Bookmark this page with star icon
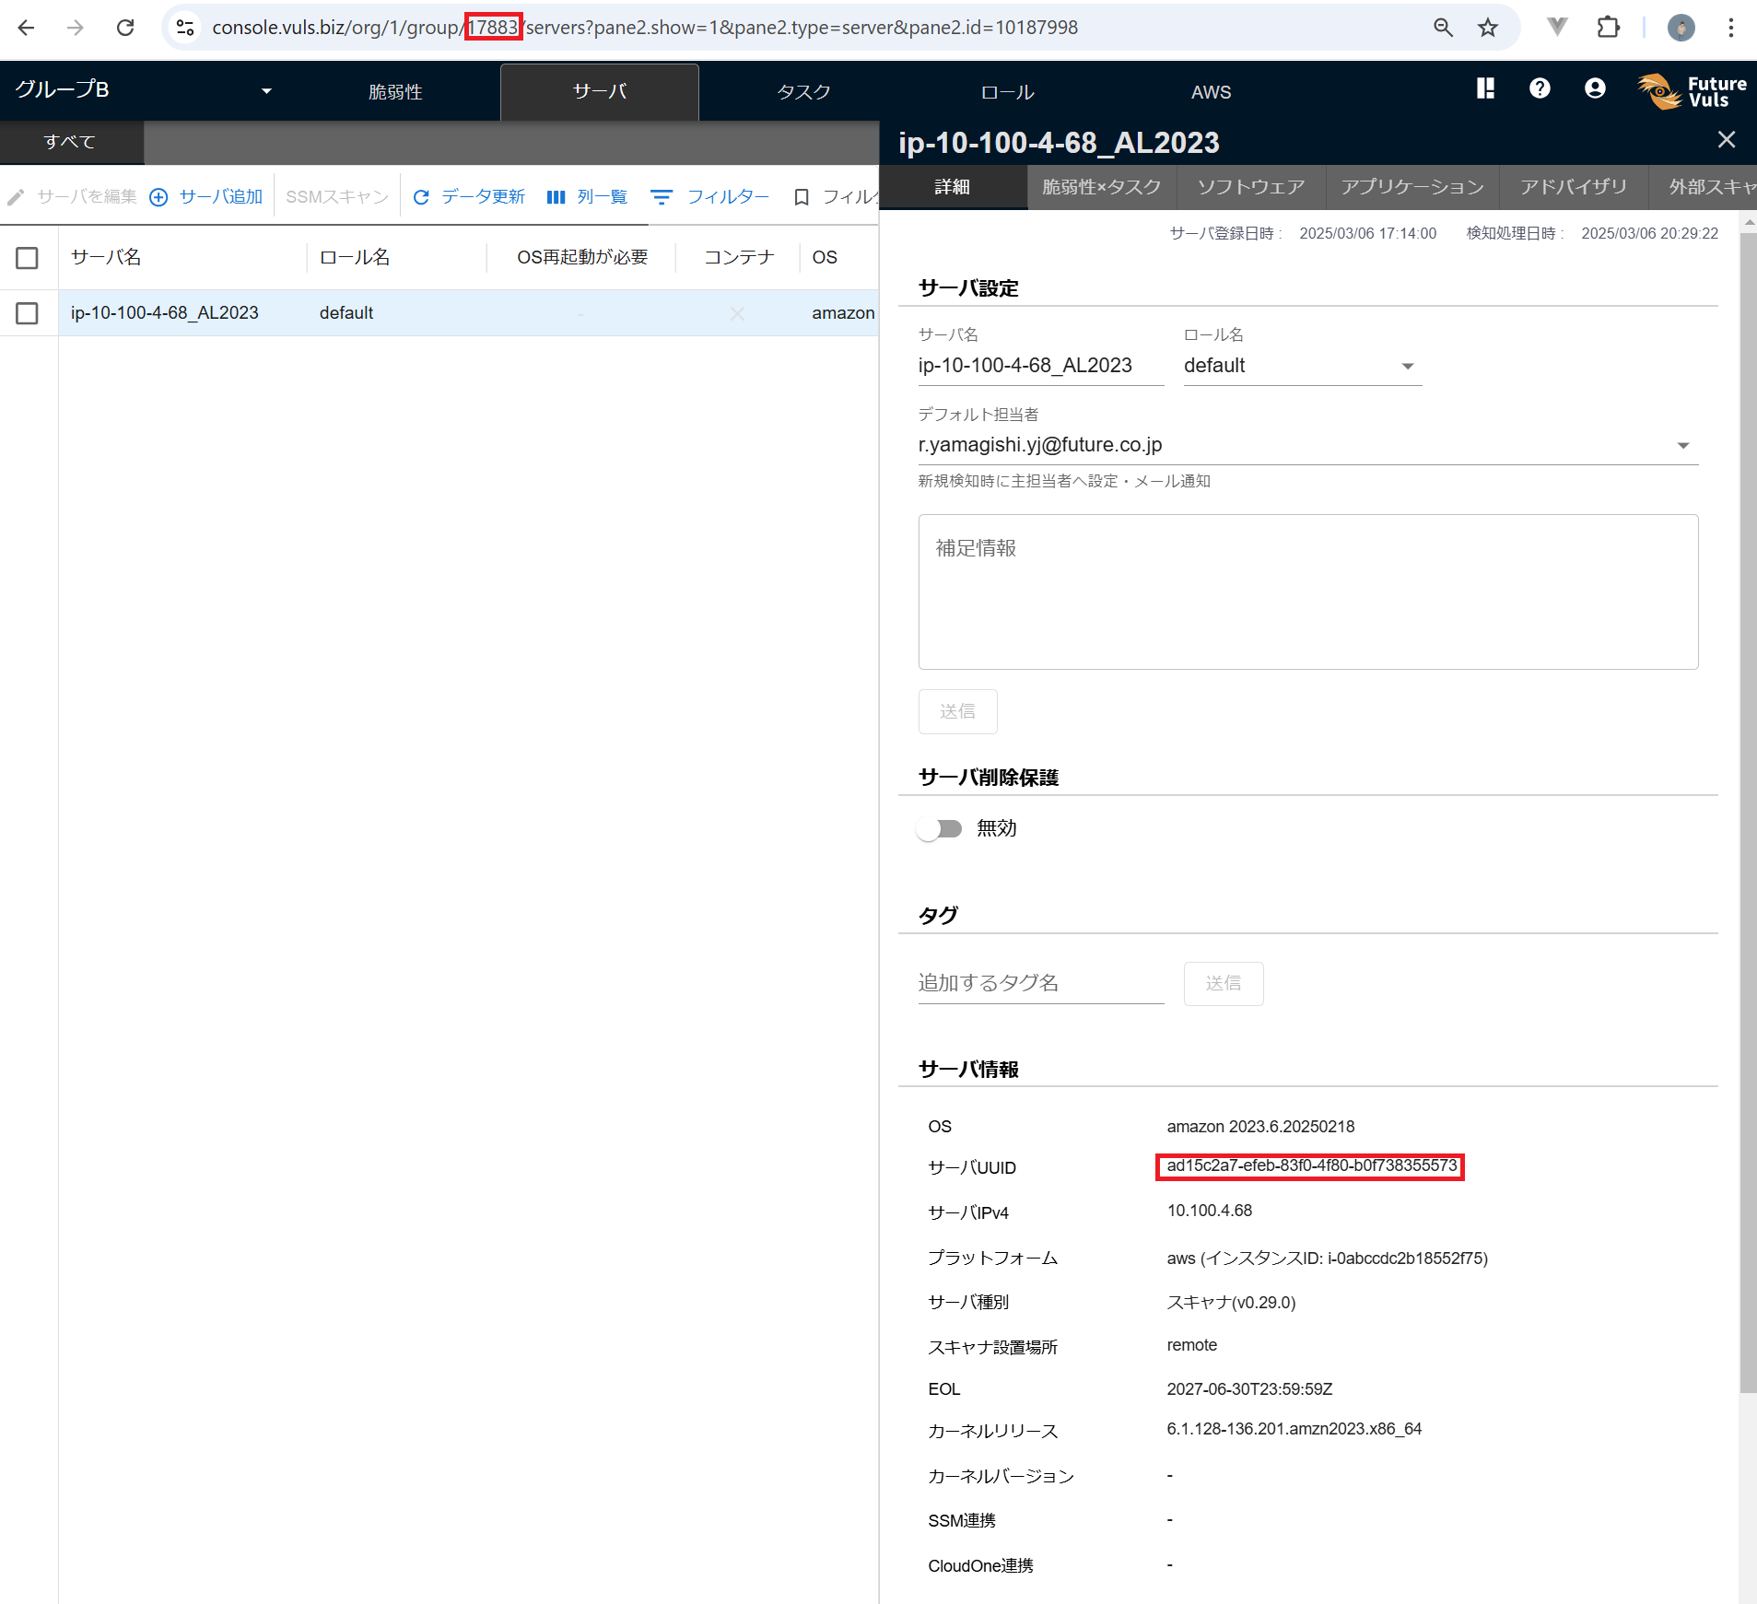Viewport: 1757px width, 1604px height. tap(1488, 28)
